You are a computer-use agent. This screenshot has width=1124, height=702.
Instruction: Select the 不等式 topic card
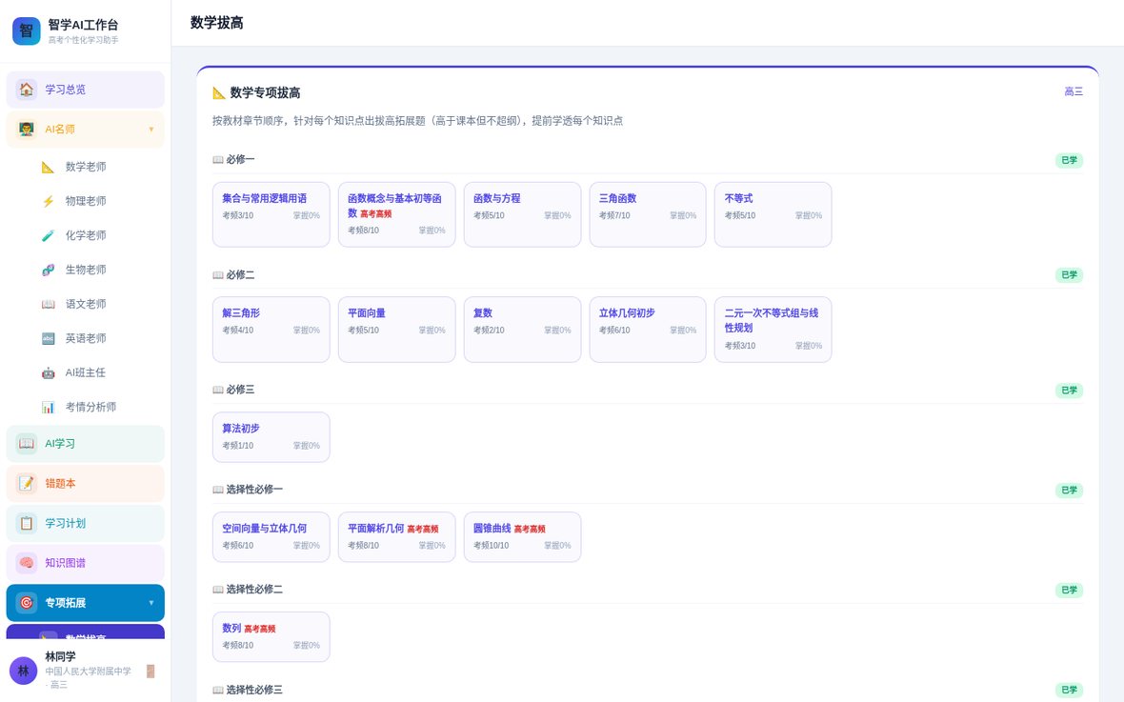773,214
